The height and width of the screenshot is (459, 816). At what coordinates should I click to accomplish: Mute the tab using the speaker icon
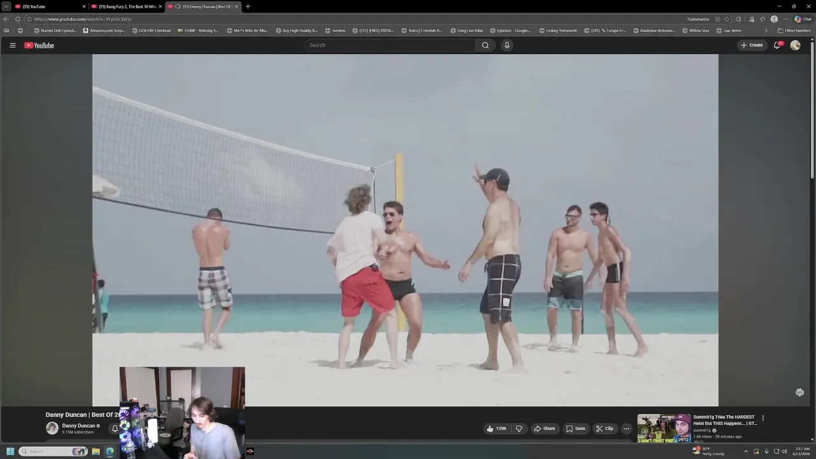pyautogui.click(x=177, y=6)
